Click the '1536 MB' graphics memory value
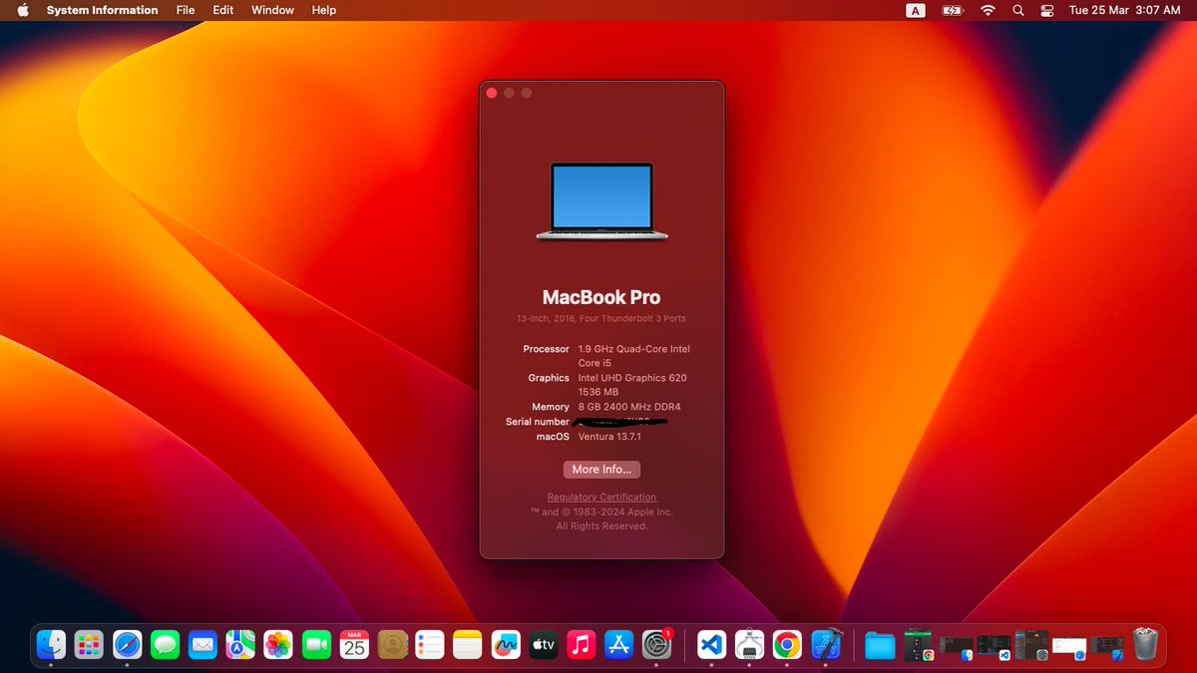This screenshot has width=1197, height=673. click(598, 392)
